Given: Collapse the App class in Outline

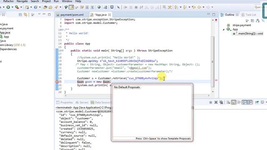Looking at the screenshot, I should pyautogui.click(x=224, y=30).
